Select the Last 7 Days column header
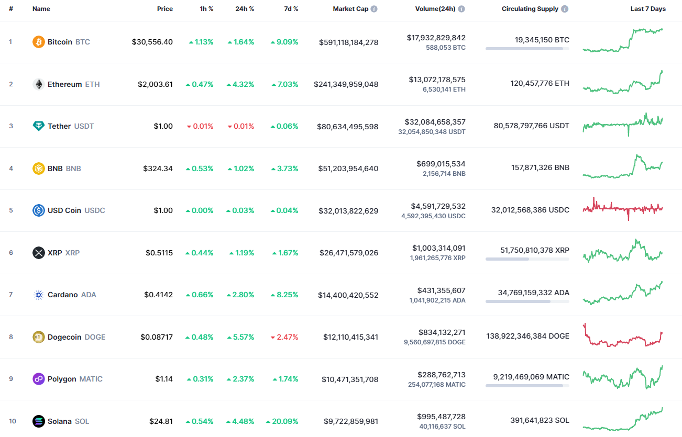 coord(647,8)
